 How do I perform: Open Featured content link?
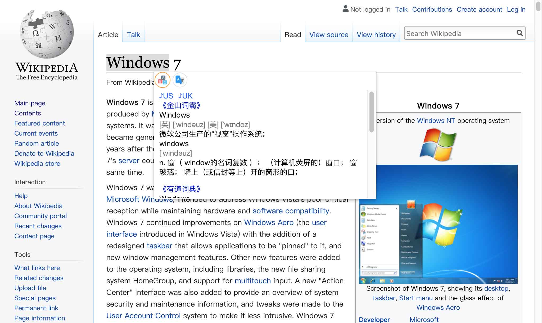pyautogui.click(x=40, y=123)
